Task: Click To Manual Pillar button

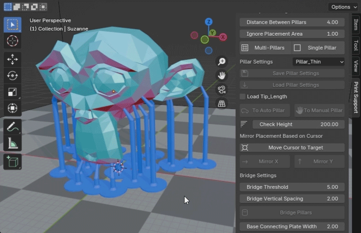Action: tap(319, 111)
